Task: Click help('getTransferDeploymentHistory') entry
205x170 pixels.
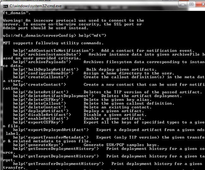Action: 58,164
